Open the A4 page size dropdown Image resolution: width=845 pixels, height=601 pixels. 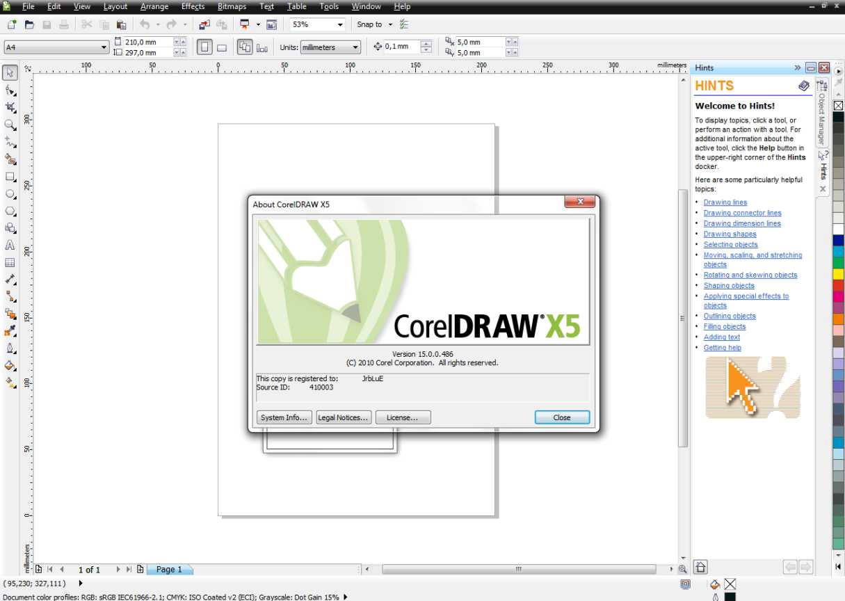point(104,47)
